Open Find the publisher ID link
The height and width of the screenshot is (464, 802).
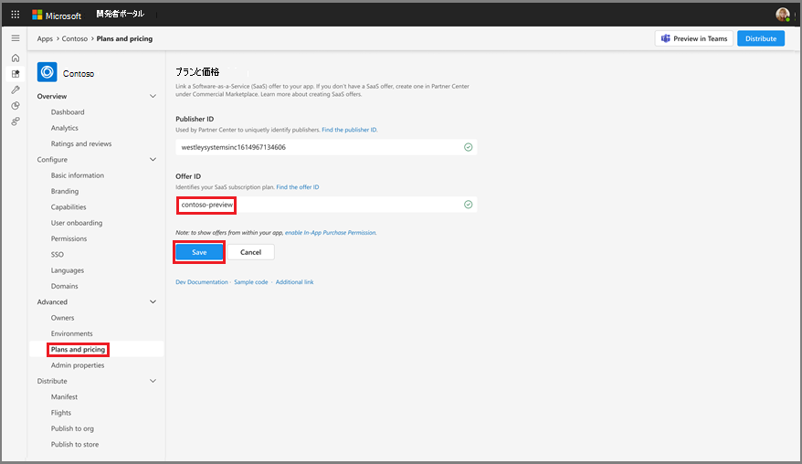[x=349, y=130]
